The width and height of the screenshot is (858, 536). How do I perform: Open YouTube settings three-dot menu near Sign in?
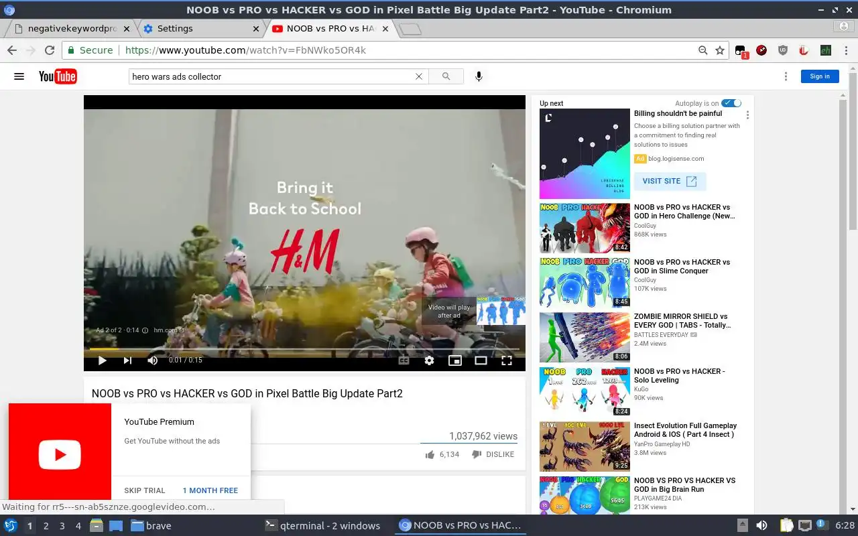pyautogui.click(x=786, y=76)
